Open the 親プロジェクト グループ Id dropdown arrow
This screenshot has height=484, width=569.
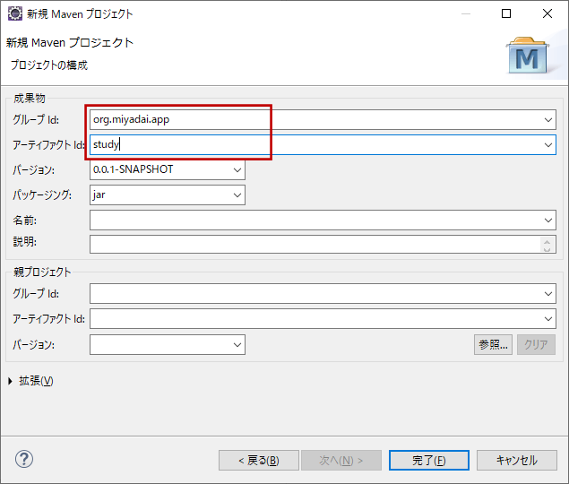click(548, 293)
